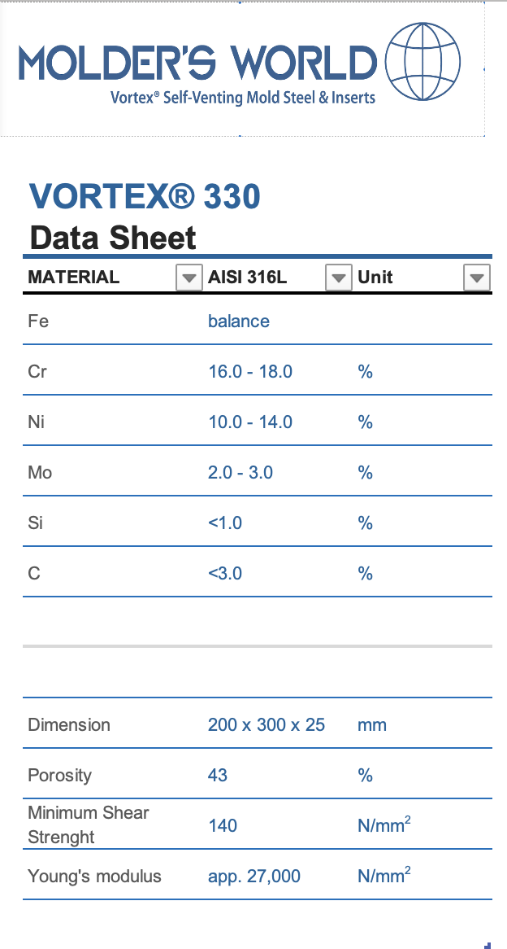
Task: Select the Data Sheet heading
Action: point(112,238)
